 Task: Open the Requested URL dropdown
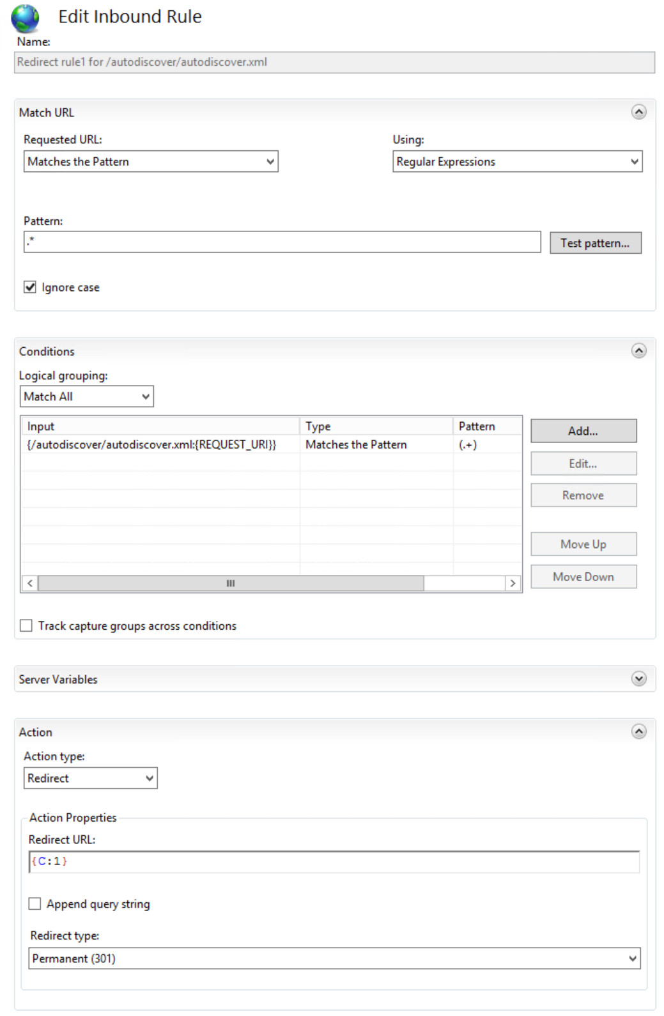(151, 161)
